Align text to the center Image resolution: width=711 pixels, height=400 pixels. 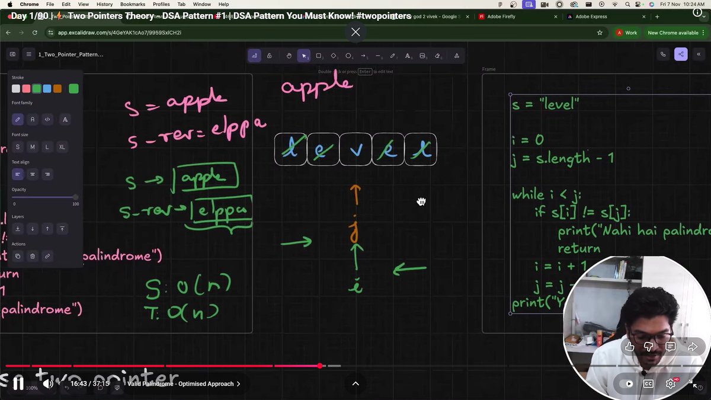pos(33,174)
